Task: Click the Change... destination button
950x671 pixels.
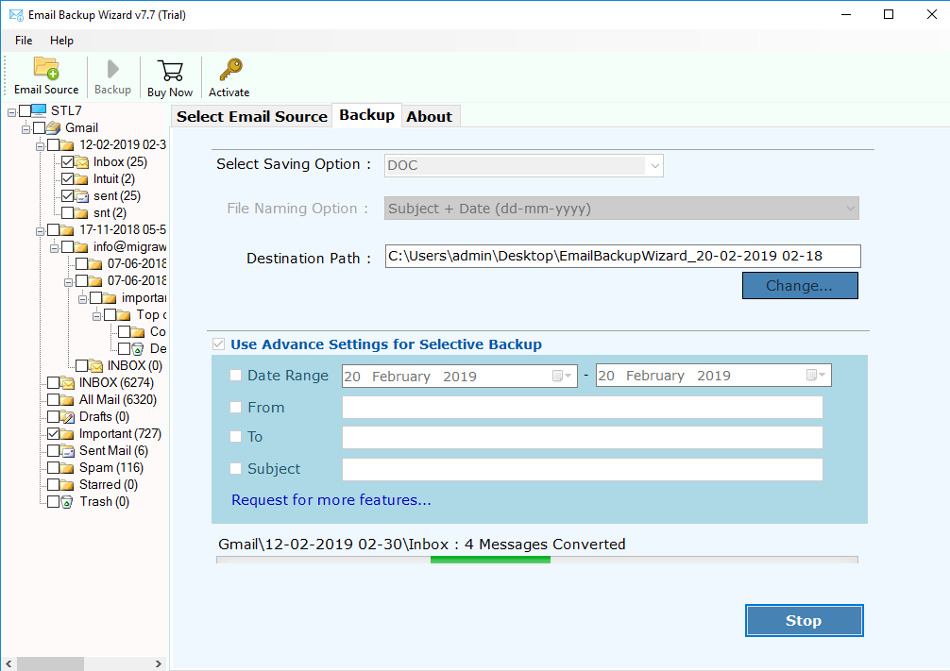Action: 800,285
